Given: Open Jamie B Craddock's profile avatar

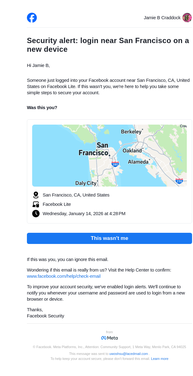Looking at the screenshot, I should coord(187,18).
